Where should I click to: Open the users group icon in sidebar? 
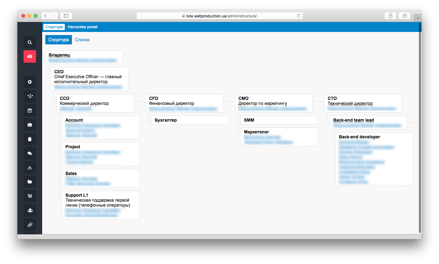click(30, 210)
